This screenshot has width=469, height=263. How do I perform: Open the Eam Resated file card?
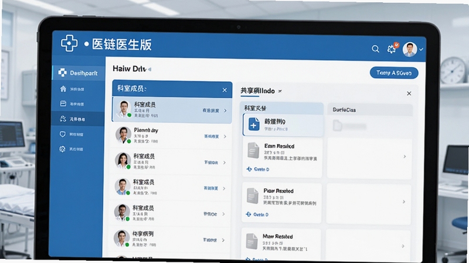coord(282,158)
